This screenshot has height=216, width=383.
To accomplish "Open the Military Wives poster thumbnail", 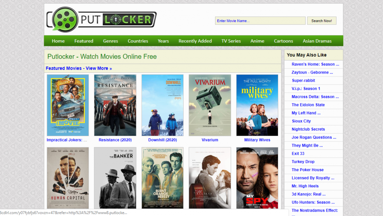I will [257, 105].
